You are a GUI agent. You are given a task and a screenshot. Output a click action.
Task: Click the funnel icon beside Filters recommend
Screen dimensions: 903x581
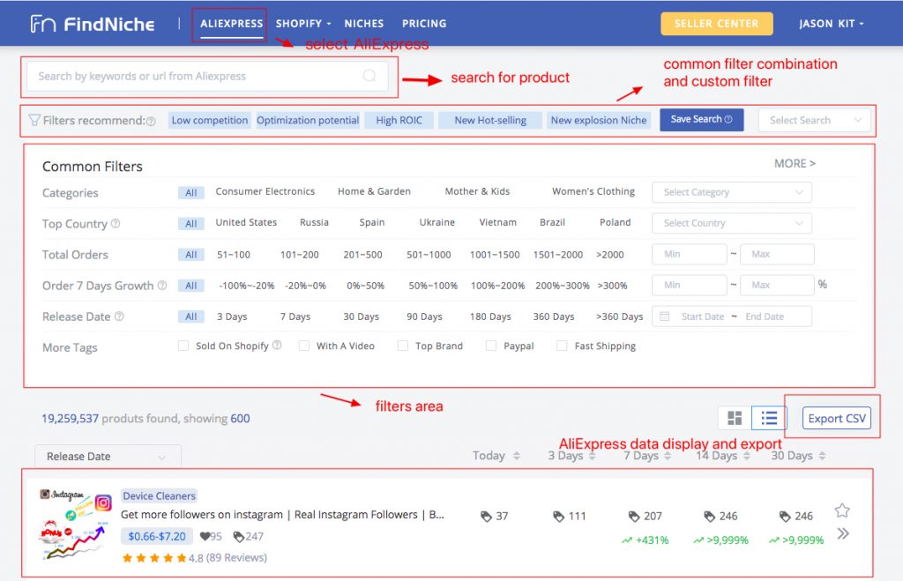34,120
